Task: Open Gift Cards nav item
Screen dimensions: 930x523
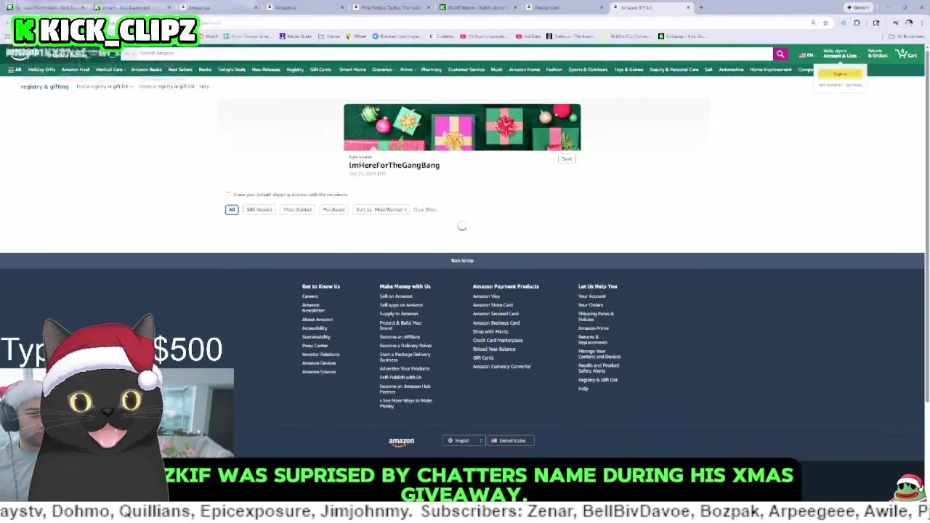Action: click(x=320, y=70)
